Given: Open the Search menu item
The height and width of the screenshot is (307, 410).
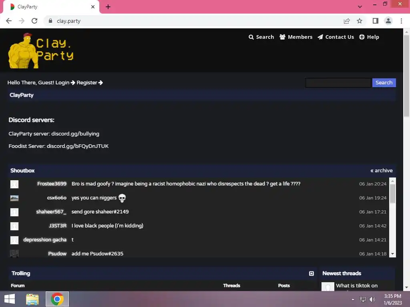Looking at the screenshot, I should pos(261,37).
